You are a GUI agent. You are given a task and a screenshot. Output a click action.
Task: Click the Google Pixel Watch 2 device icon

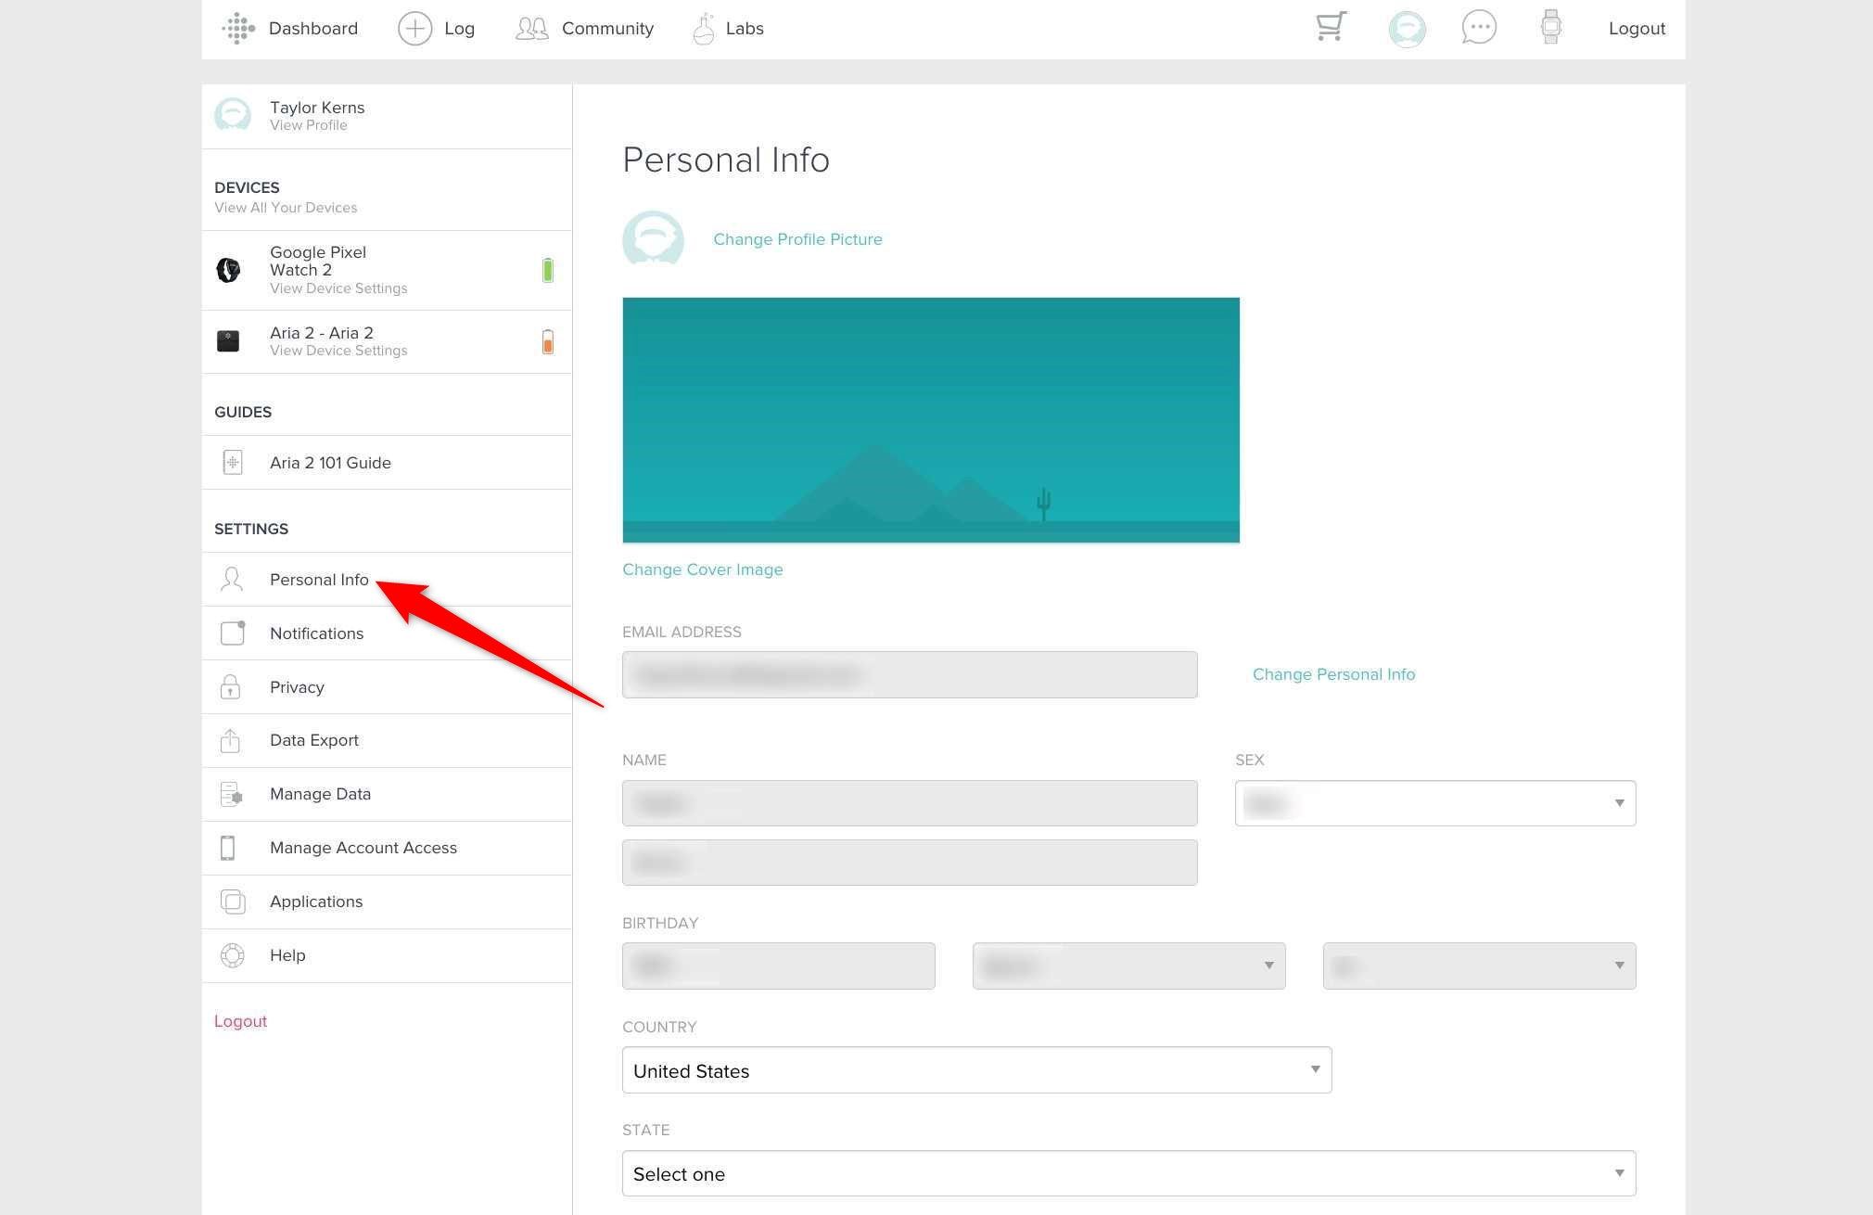click(229, 269)
